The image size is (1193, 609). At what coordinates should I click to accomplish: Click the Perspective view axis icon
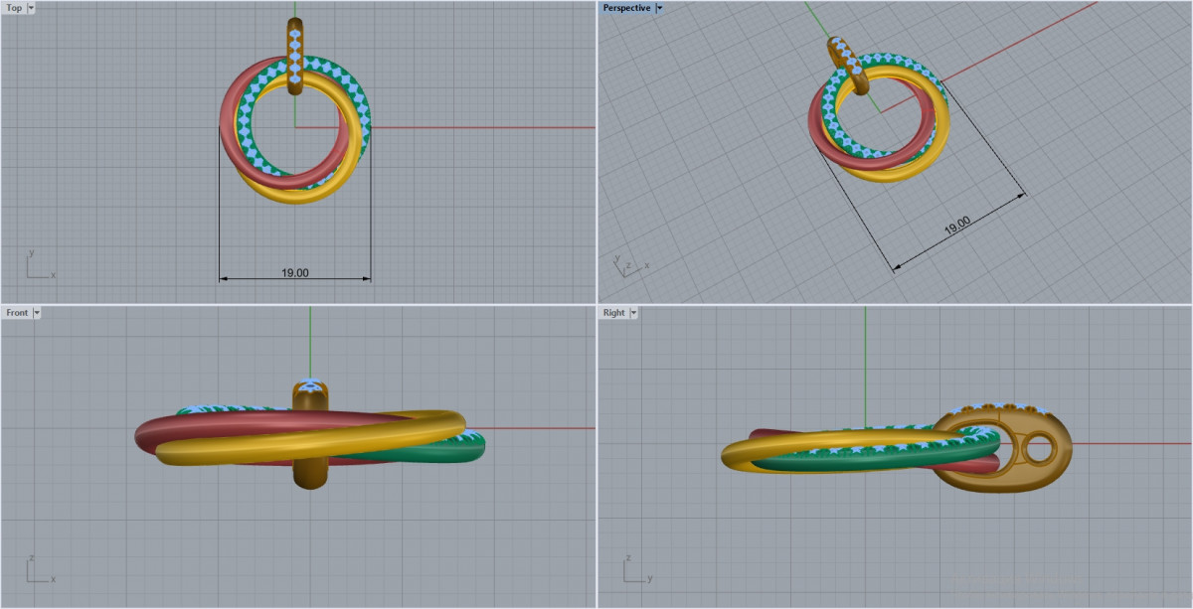point(632,264)
